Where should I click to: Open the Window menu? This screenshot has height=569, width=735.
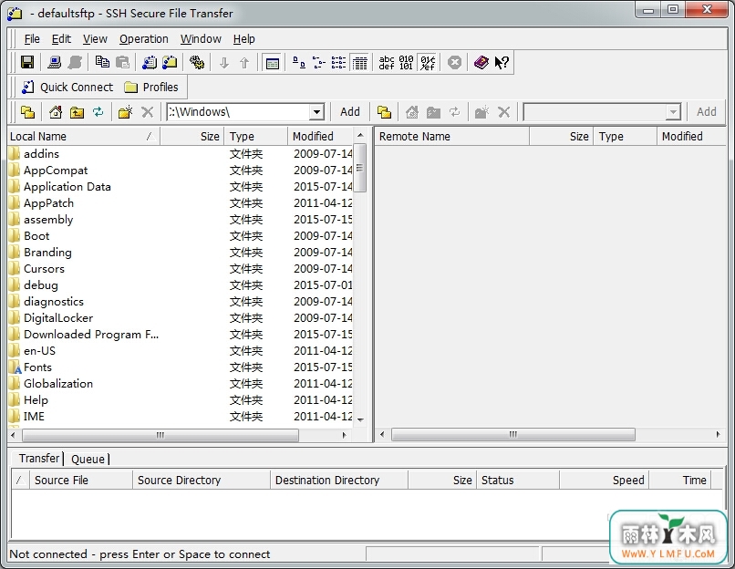point(202,39)
